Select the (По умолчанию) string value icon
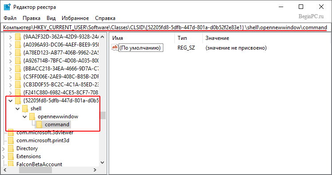This screenshot has height=175, width=332. (115, 47)
